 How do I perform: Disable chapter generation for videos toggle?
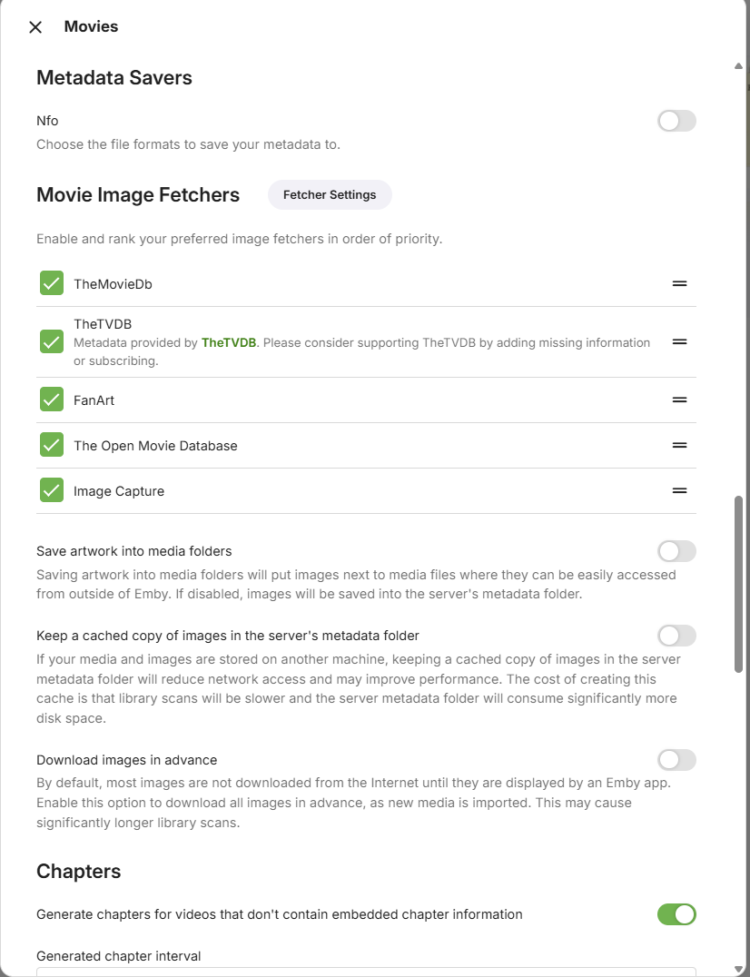click(676, 914)
